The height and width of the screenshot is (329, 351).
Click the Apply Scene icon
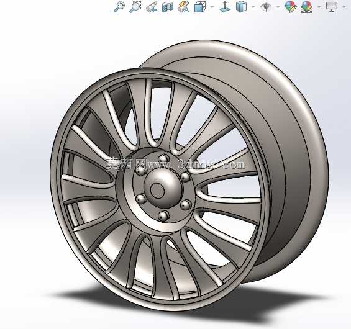(x=307, y=7)
